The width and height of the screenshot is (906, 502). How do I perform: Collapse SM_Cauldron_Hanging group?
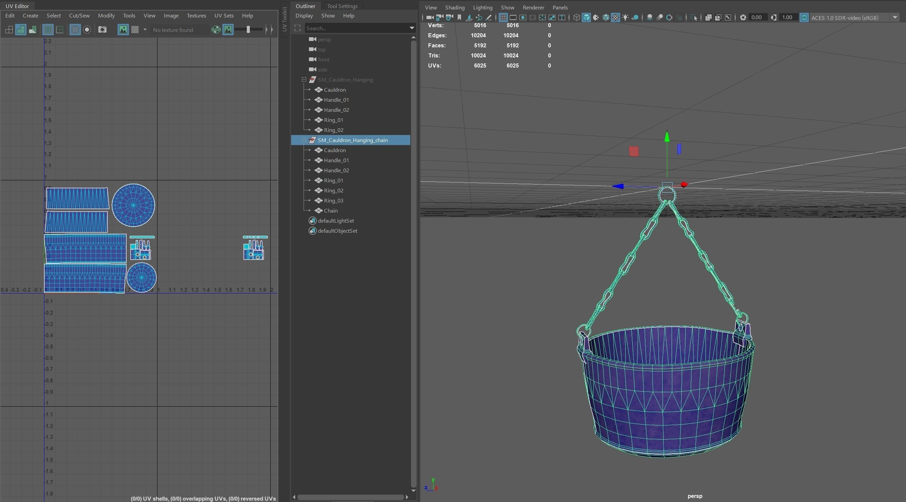point(304,80)
